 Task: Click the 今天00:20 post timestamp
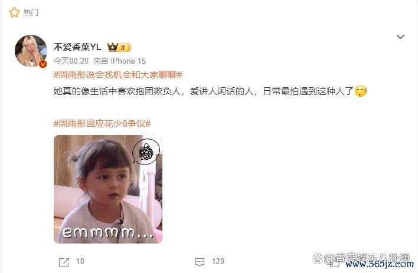[x=71, y=61]
